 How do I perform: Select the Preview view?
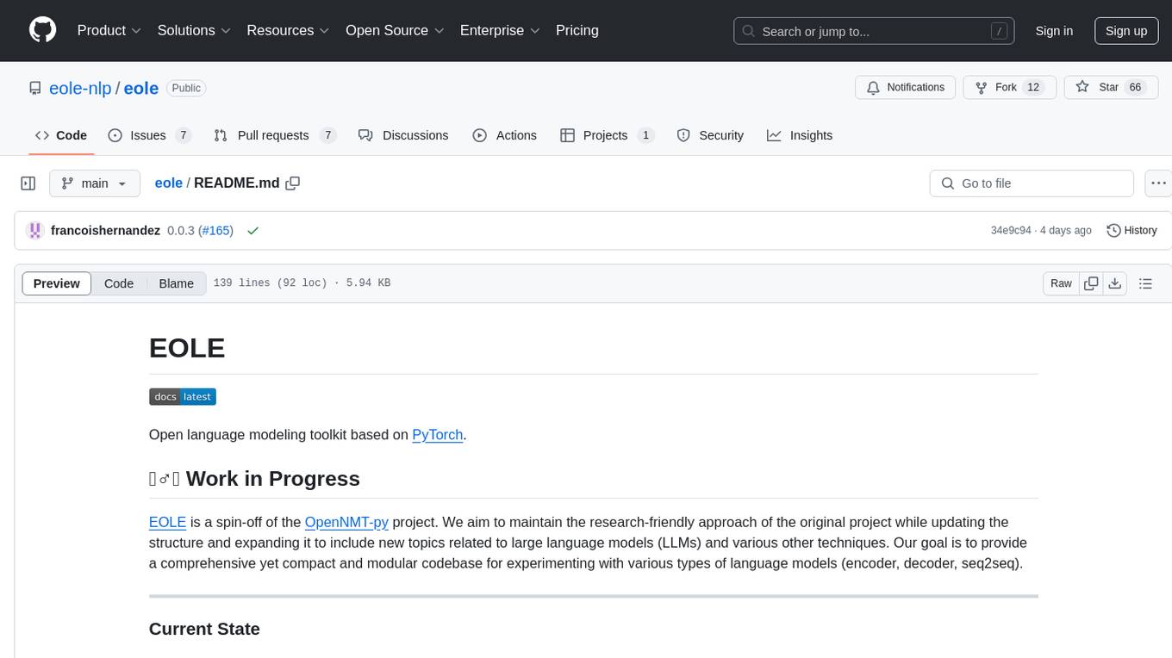pos(57,283)
